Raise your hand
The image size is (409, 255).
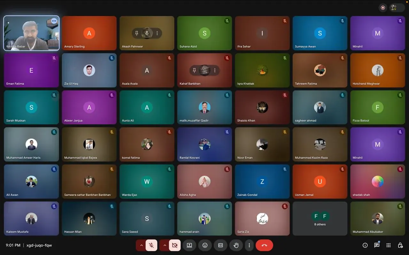236,245
